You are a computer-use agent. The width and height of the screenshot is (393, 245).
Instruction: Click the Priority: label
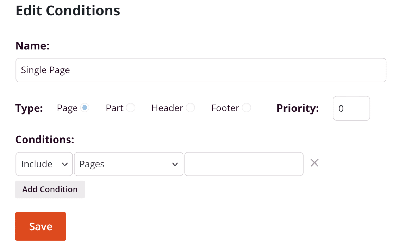(298, 108)
